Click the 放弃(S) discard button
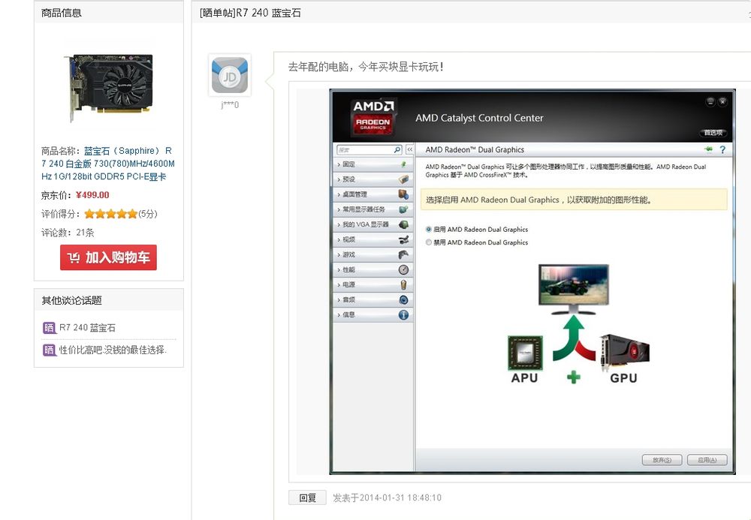Screen dimensions: 751x520 pyautogui.click(x=662, y=460)
